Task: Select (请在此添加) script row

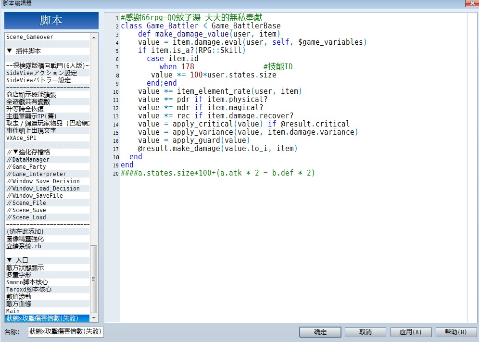Action: click(47, 232)
